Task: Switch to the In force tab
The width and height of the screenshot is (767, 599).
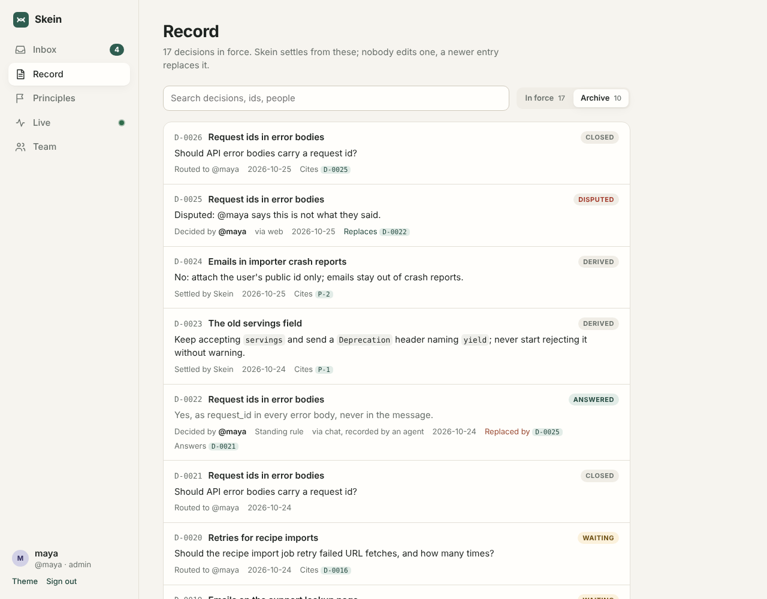Action: pos(545,98)
